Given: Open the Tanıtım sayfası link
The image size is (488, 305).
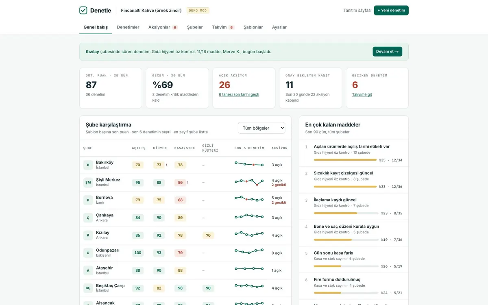Looking at the screenshot, I should click(x=357, y=11).
